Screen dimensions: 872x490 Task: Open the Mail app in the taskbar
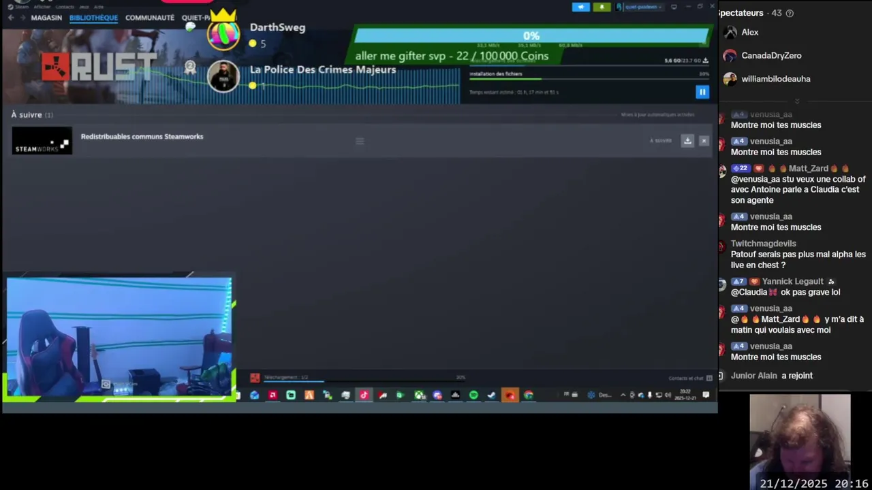click(x=255, y=395)
